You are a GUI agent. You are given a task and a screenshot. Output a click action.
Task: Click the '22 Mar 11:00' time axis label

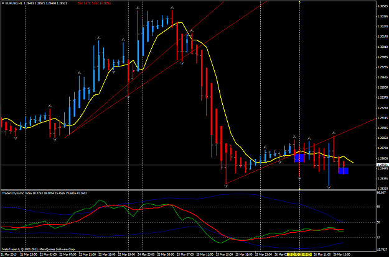pos(87,255)
